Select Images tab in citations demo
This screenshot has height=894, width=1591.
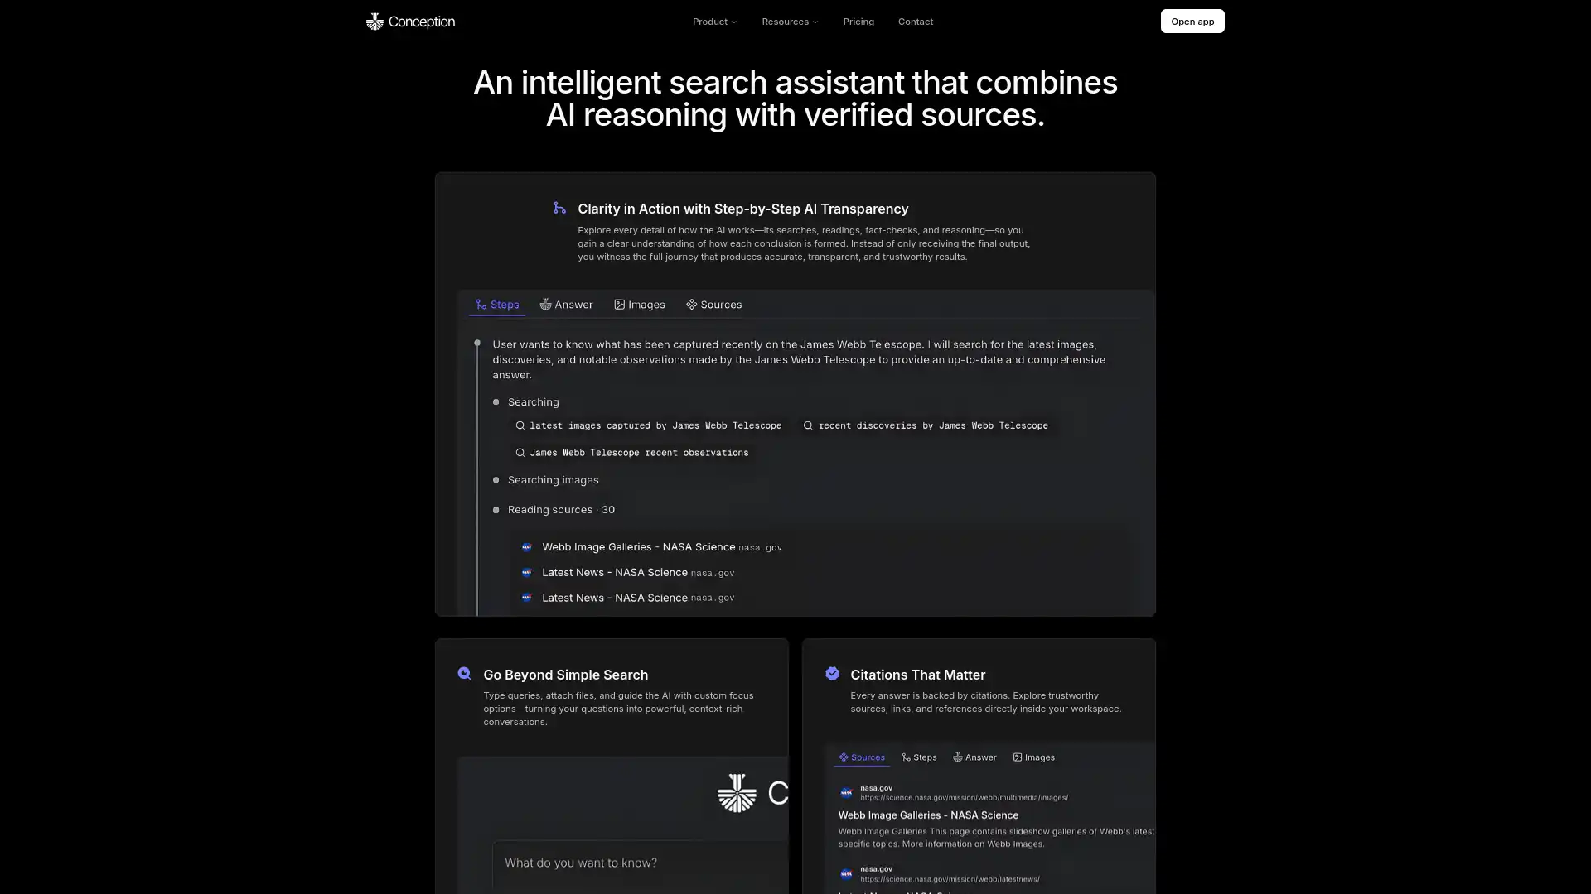(x=1033, y=757)
